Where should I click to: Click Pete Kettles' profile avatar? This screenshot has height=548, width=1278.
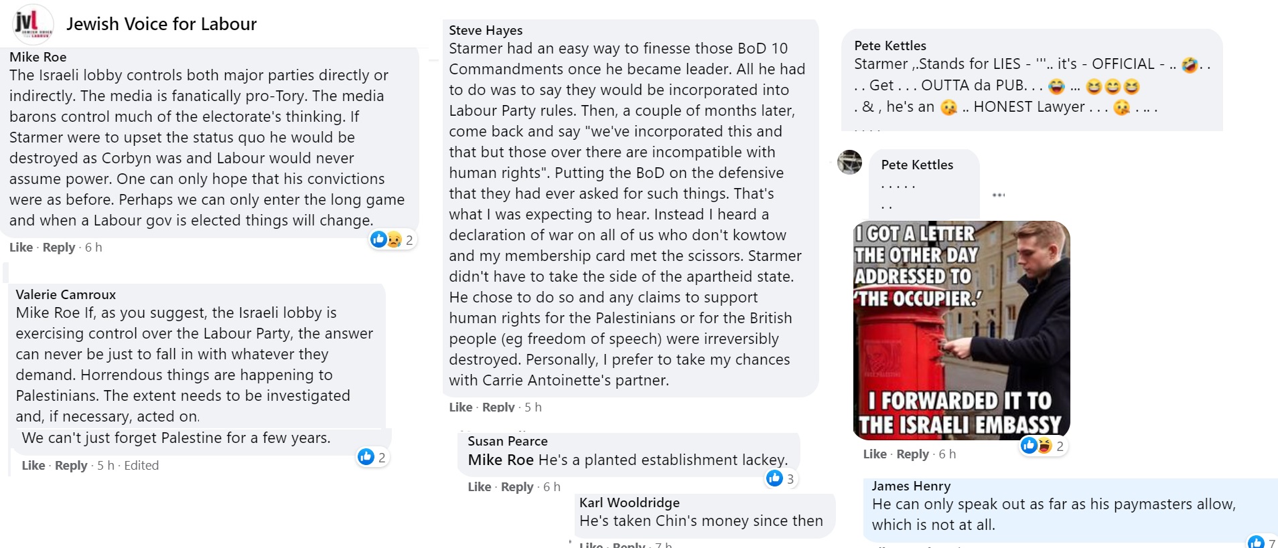point(850,162)
